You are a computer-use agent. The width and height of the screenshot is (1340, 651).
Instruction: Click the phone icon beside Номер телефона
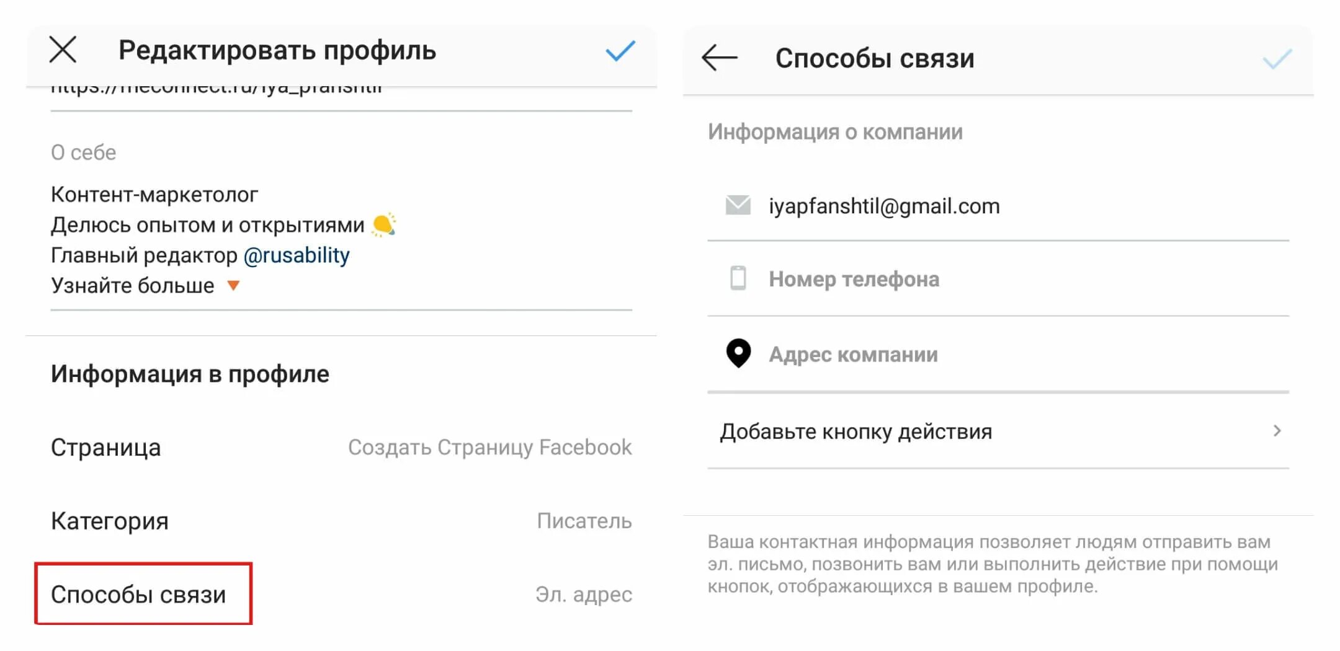(738, 278)
